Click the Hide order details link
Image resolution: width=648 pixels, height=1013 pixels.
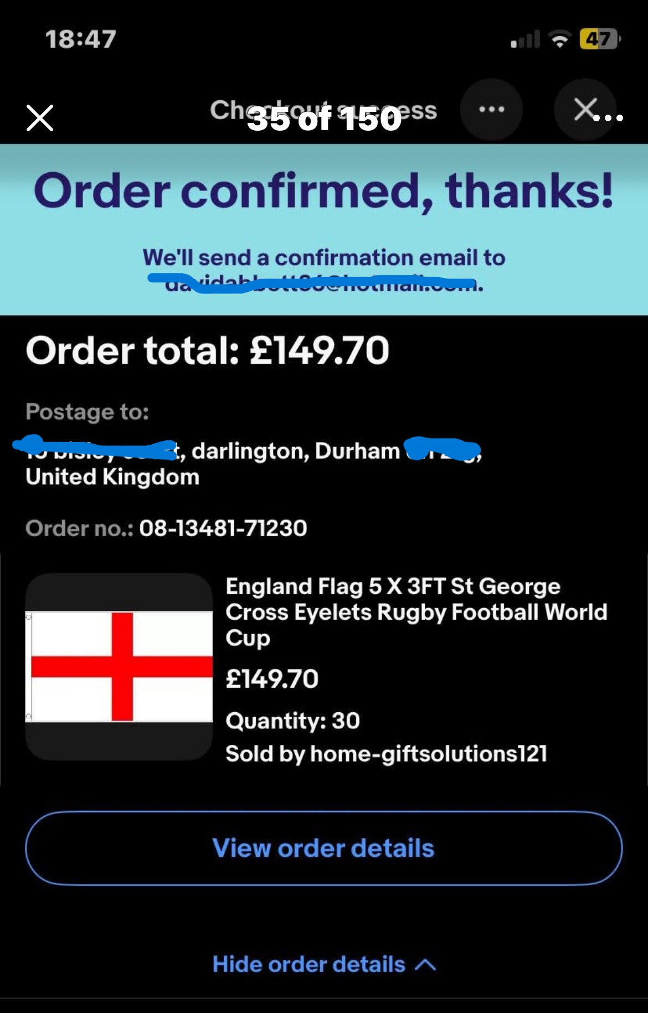(x=309, y=964)
